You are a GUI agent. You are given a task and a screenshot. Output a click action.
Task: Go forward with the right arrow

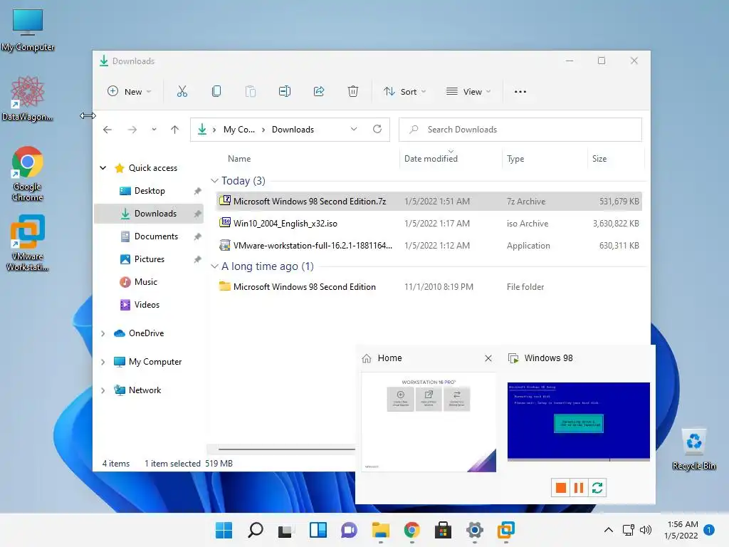tap(132, 130)
